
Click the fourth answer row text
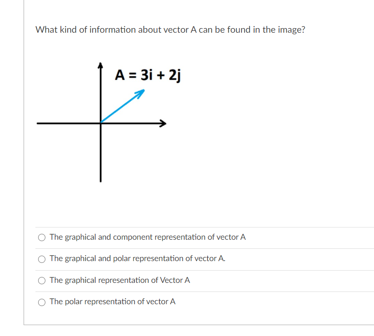click(113, 301)
